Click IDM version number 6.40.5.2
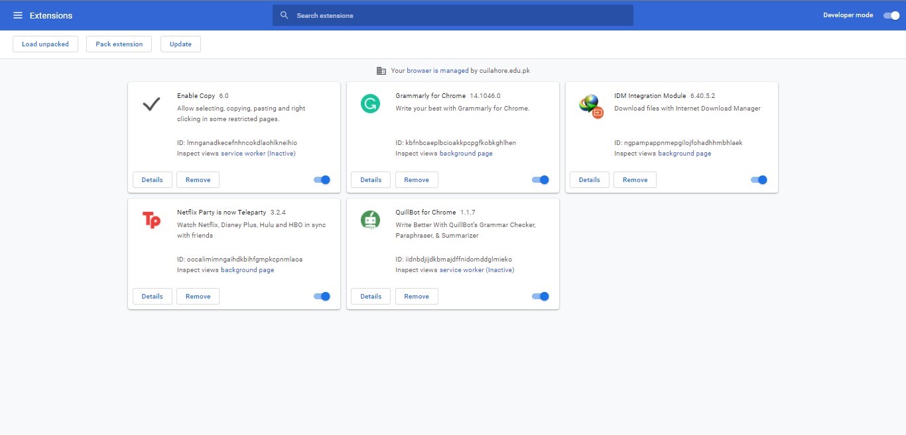The image size is (906, 435). point(703,96)
